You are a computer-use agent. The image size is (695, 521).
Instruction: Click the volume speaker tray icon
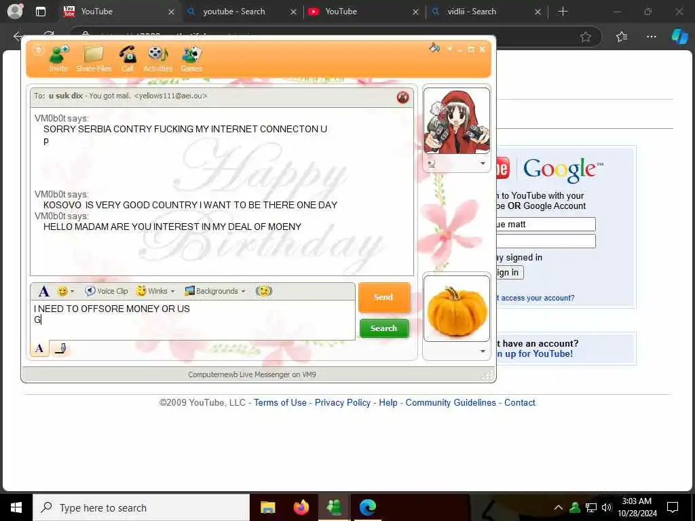[607, 507]
